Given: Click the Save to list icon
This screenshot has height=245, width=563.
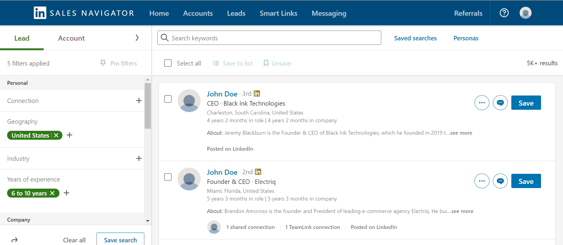Looking at the screenshot, I should 216,63.
